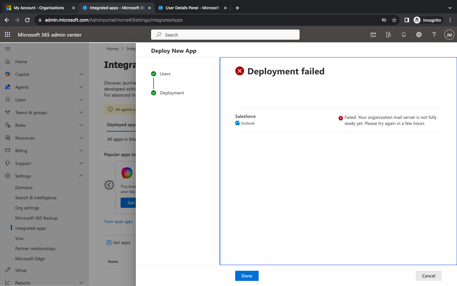Click the Home icon in sidebar
This screenshot has width=457, height=286.
click(x=8, y=62)
